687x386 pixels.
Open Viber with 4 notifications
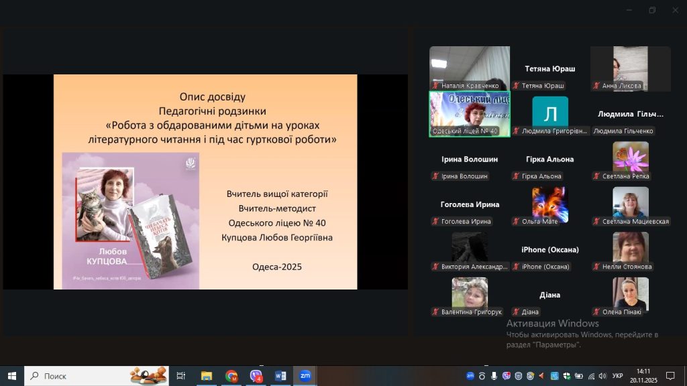click(256, 376)
